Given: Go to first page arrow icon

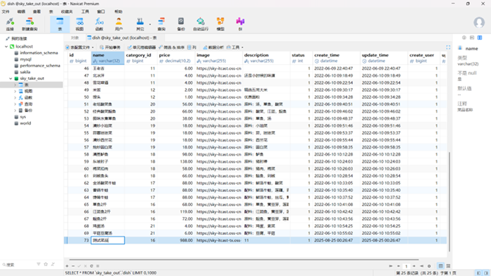Looking at the screenshot, I should tap(391, 266).
